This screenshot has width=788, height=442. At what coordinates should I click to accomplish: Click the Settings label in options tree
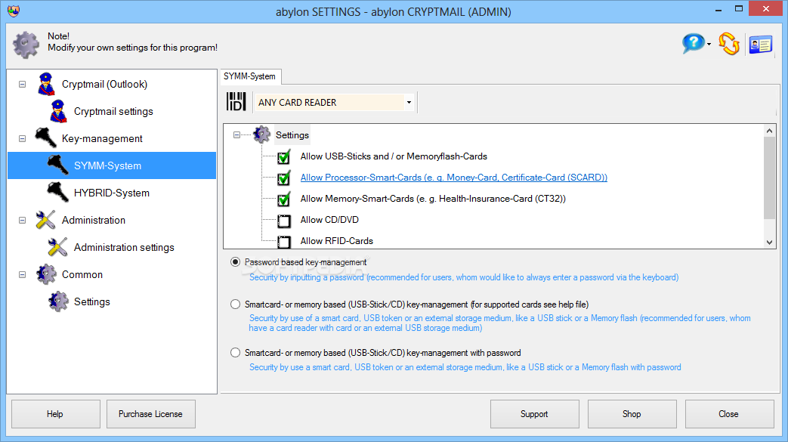[292, 134]
